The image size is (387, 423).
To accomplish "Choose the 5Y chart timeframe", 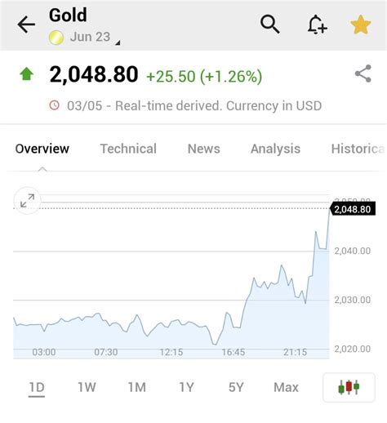I will (236, 387).
